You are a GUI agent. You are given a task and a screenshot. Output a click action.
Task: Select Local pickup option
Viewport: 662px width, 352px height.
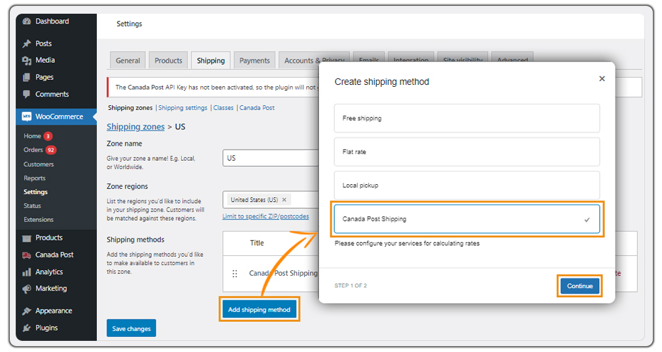(466, 185)
